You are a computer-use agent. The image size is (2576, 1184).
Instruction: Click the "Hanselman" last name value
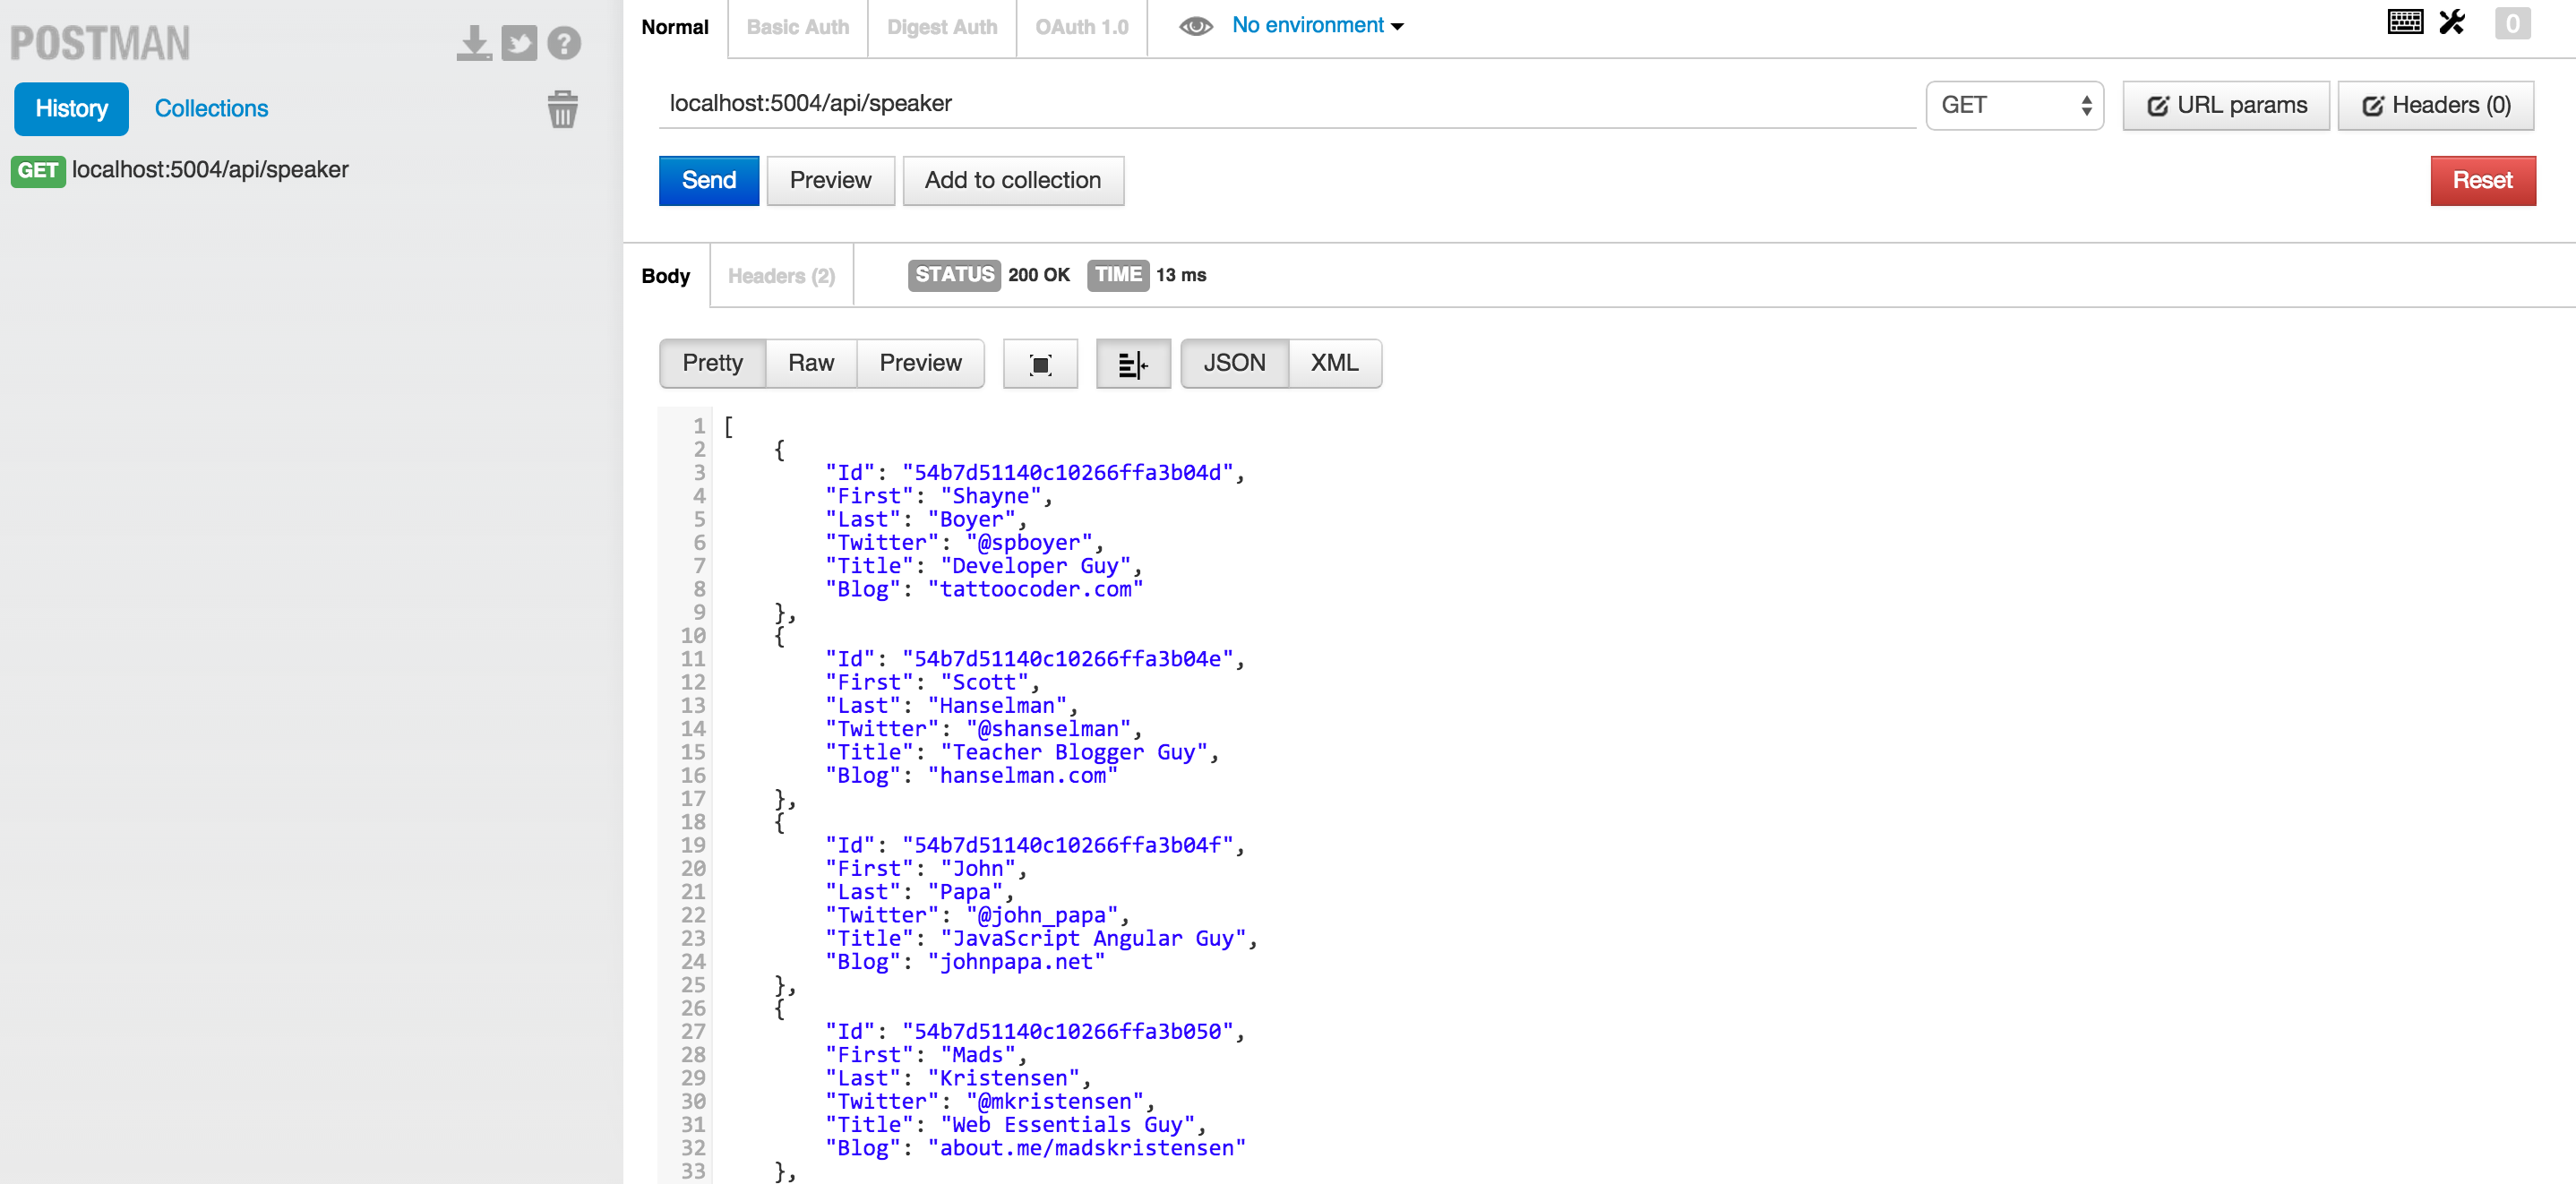point(997,706)
